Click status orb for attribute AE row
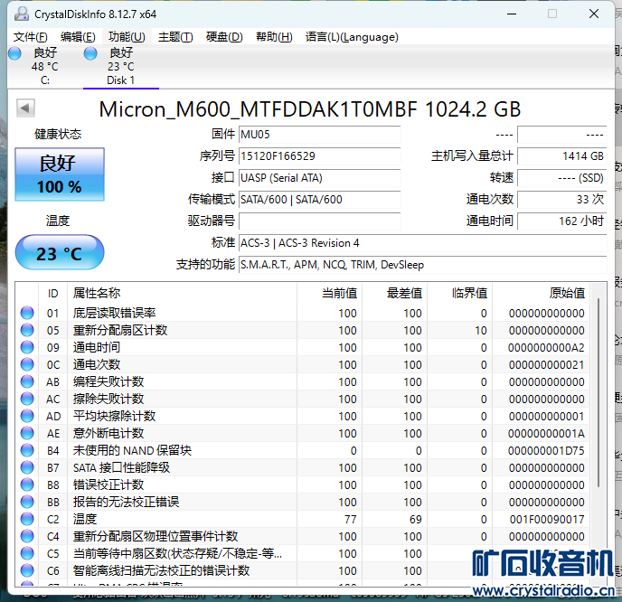622x602 pixels. [x=27, y=434]
